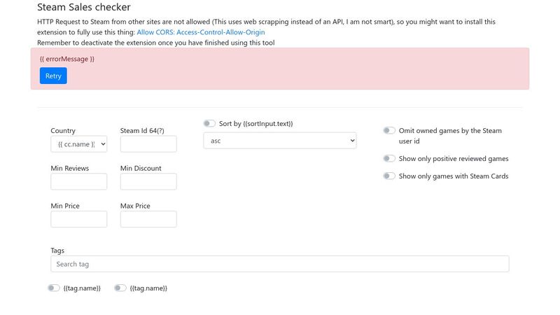
Task: Click the {{ errorMessage }} text
Action: (x=67, y=59)
